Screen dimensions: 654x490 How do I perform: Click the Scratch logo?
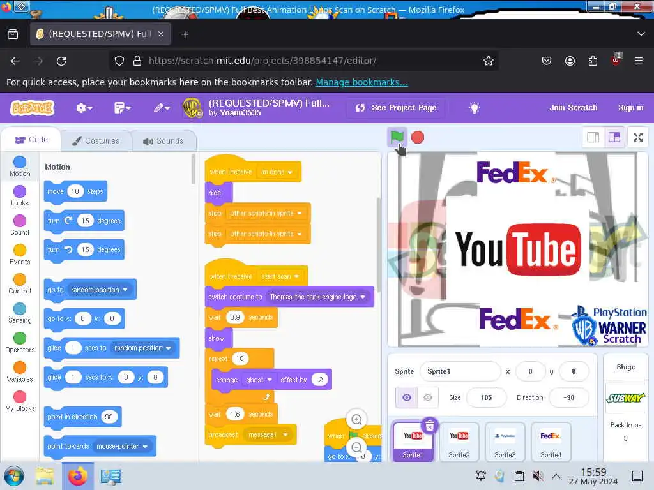[x=33, y=108]
